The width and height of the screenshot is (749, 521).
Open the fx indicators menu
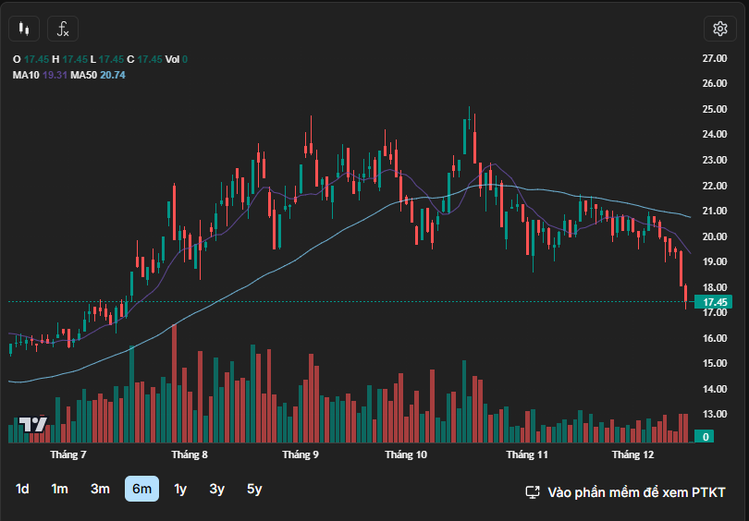63,30
